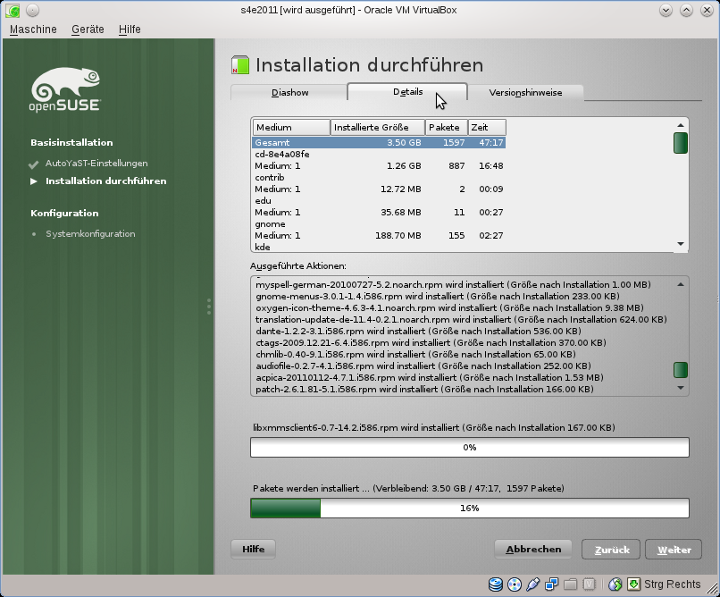Click the Abbrechen button
The height and width of the screenshot is (597, 720).
(x=533, y=550)
